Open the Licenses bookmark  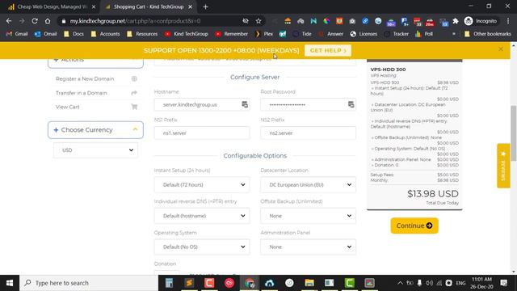364,34
